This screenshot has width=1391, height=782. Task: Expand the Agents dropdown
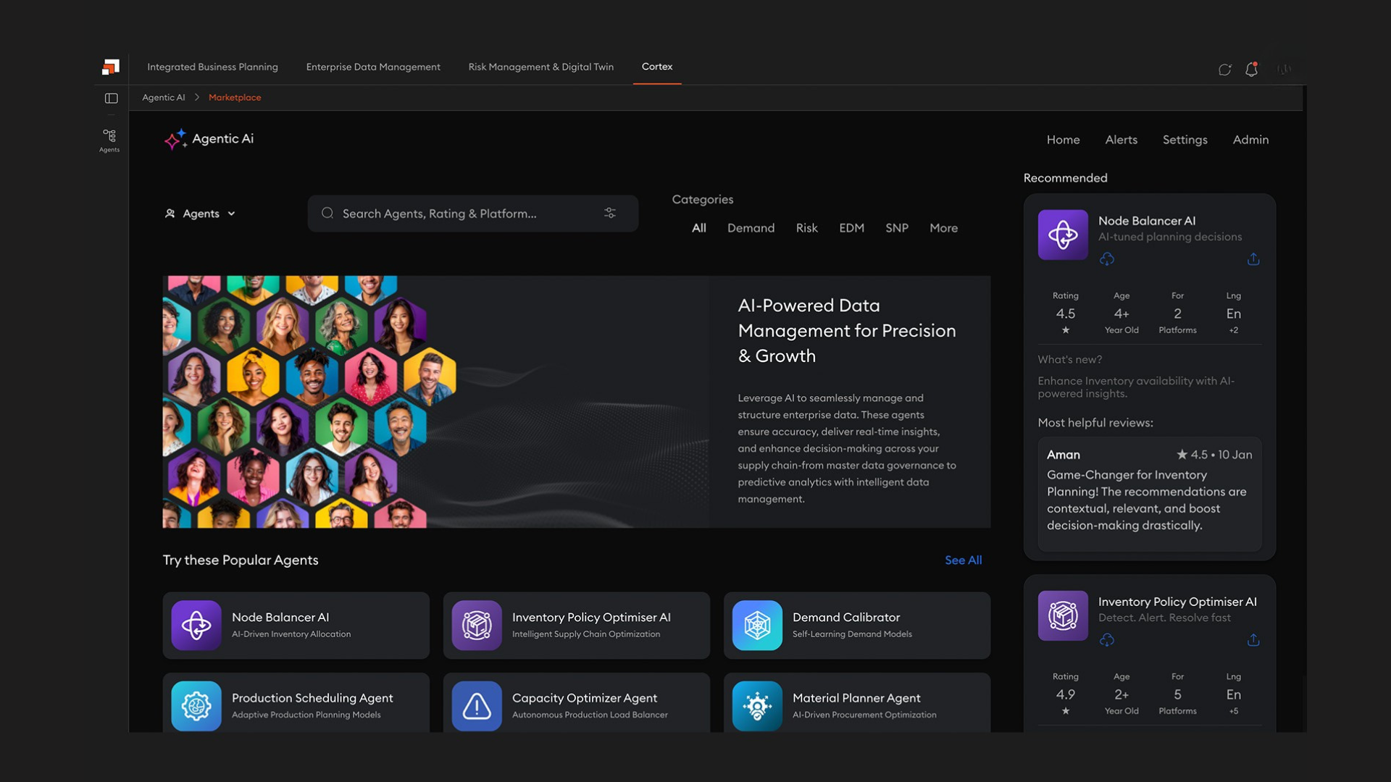201,214
